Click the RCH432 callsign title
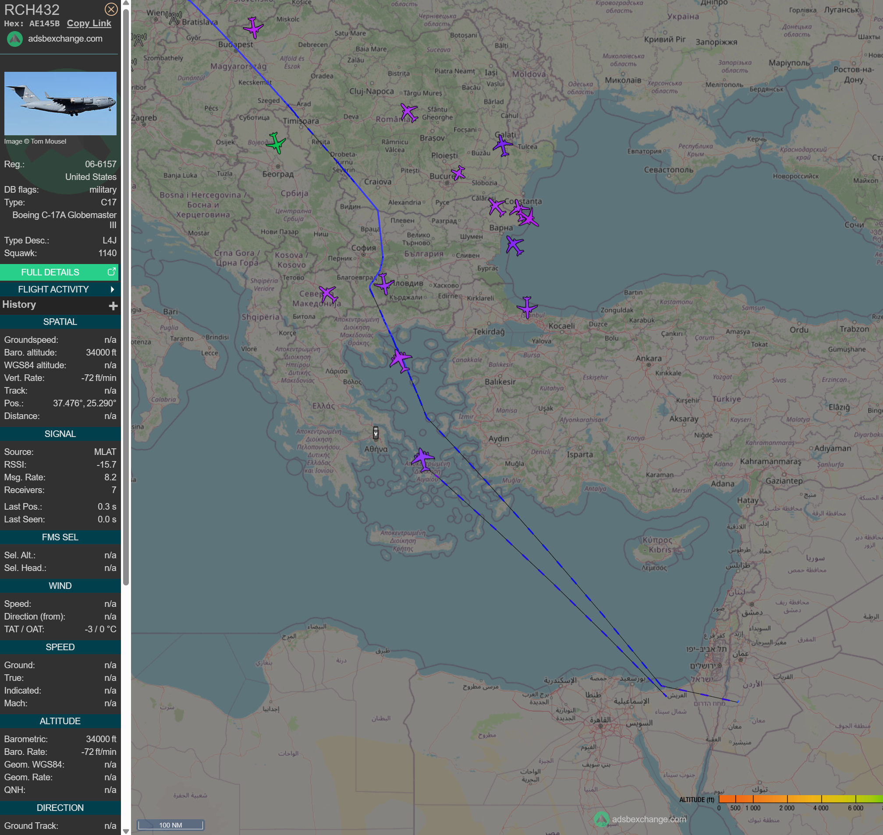The height and width of the screenshot is (835, 883). (32, 10)
